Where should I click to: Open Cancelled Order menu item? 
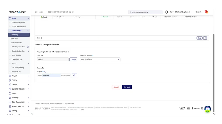tap(17, 59)
